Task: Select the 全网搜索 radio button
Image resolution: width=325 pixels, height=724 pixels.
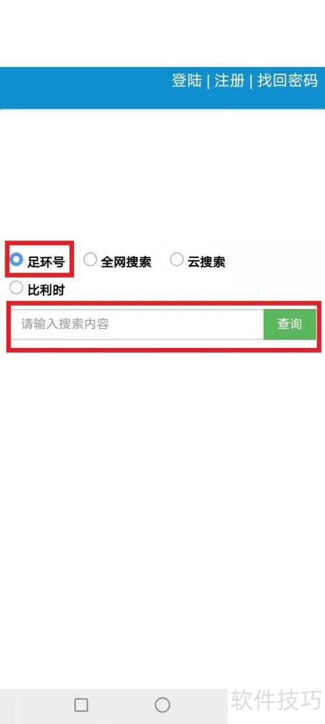Action: coord(90,259)
